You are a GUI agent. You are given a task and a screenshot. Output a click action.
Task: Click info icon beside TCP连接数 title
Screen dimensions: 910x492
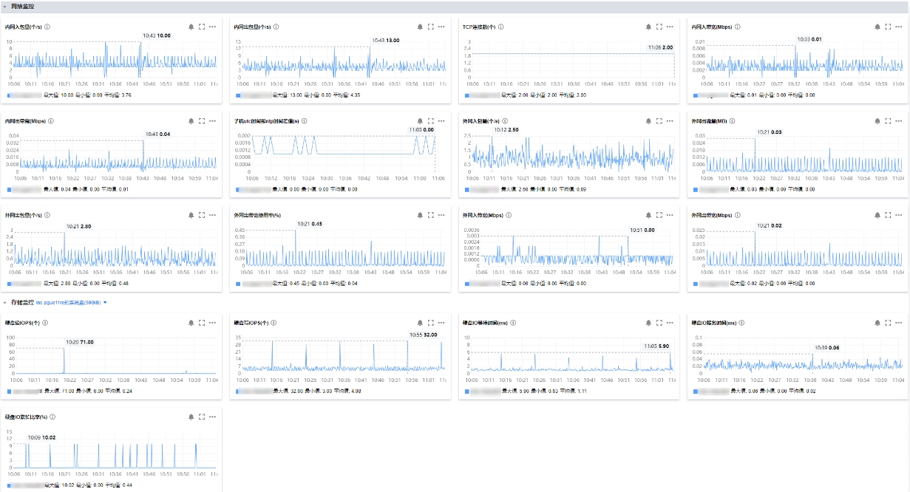point(500,27)
